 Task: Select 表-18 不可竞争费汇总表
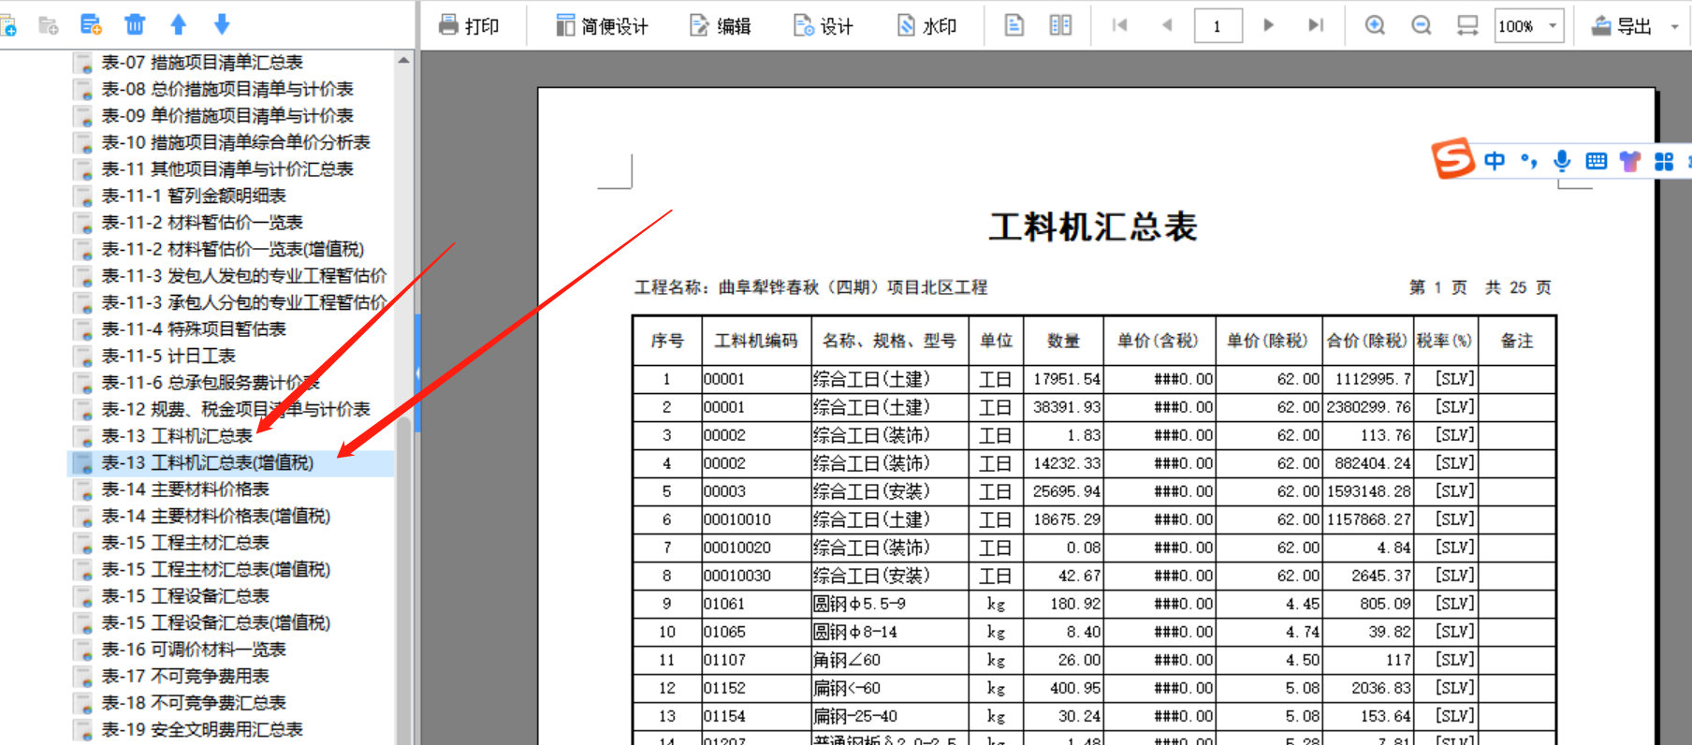[194, 703]
